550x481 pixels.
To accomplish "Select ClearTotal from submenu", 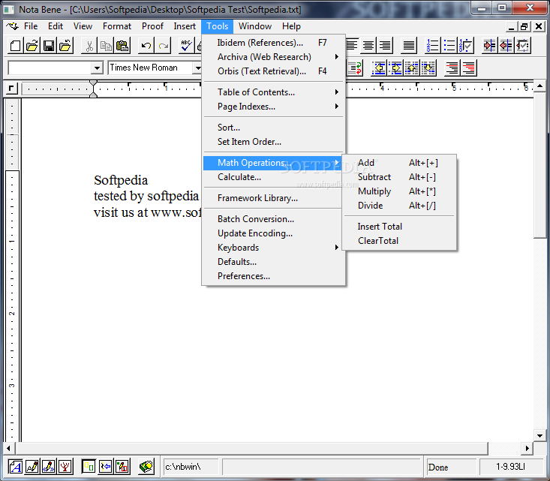I will 399,241.
